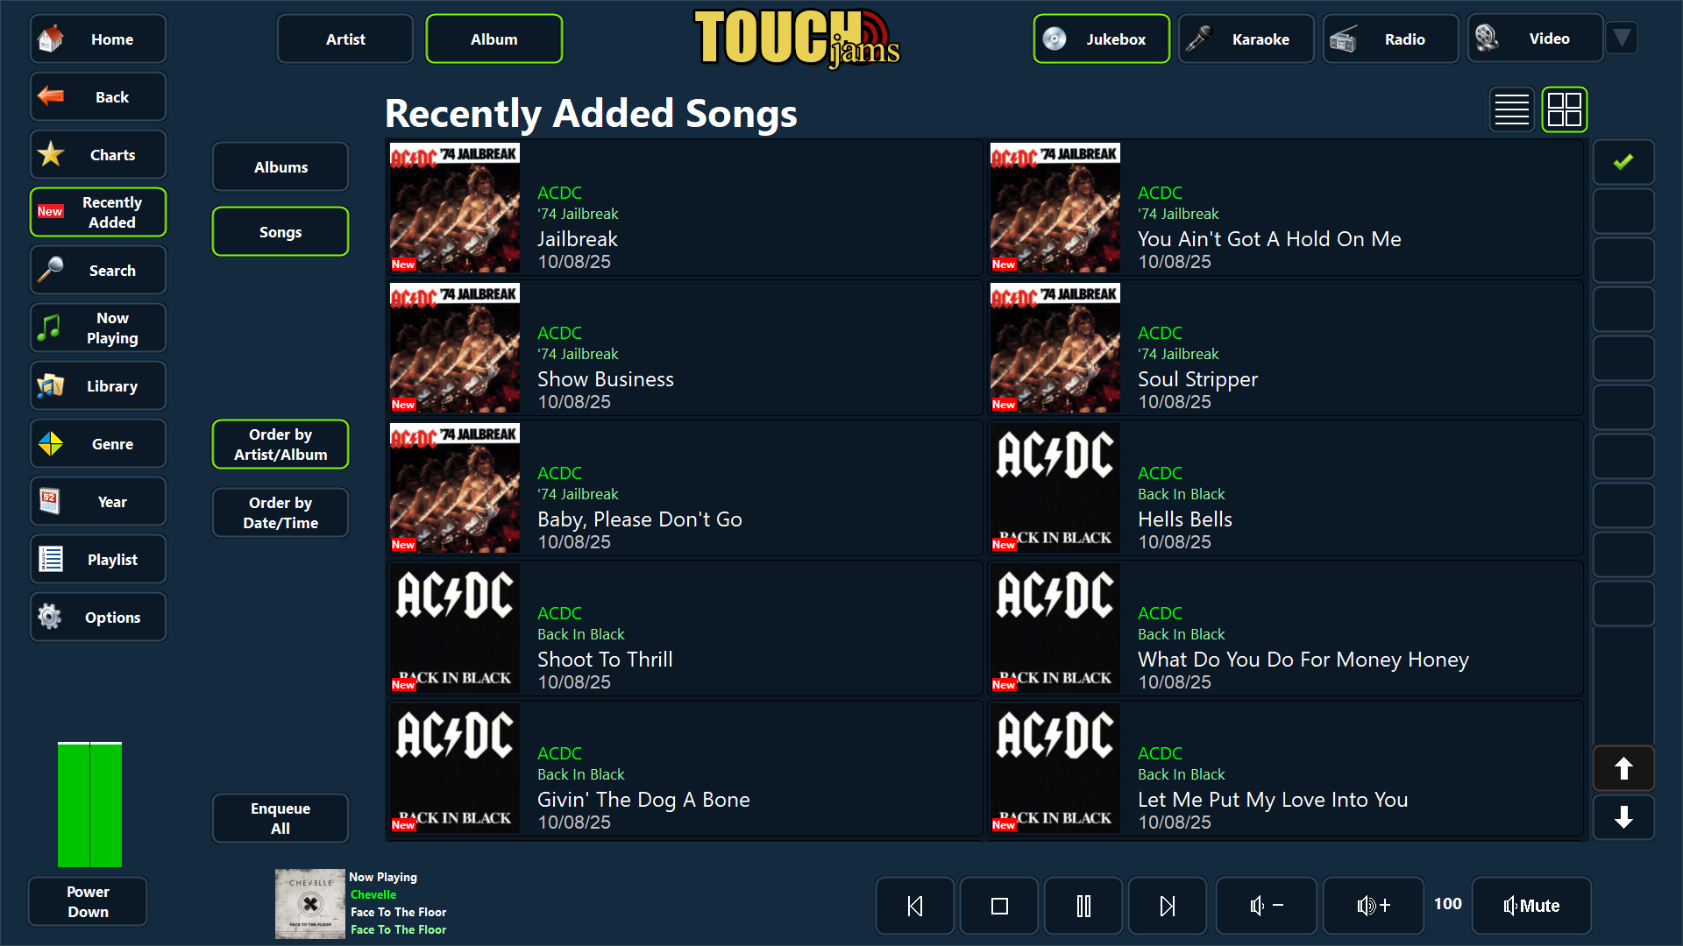Screen dimensions: 1683x946
Task: Increase volume with speaker plus icon
Action: [1374, 906]
